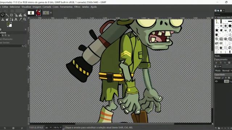Select replace selection mode icon
Screen dimensions: 232x130
tap(0, 35)
